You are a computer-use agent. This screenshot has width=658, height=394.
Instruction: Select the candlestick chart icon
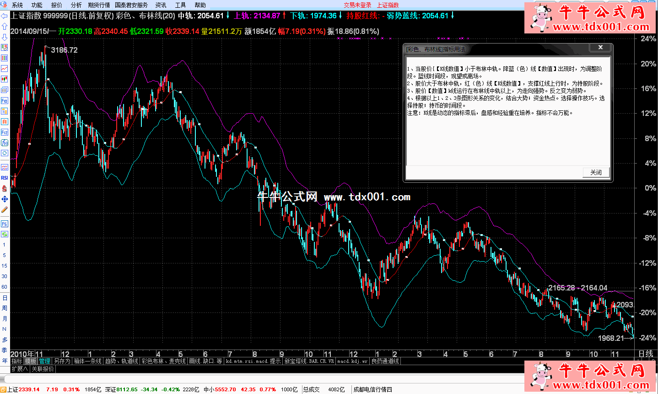coord(5,79)
